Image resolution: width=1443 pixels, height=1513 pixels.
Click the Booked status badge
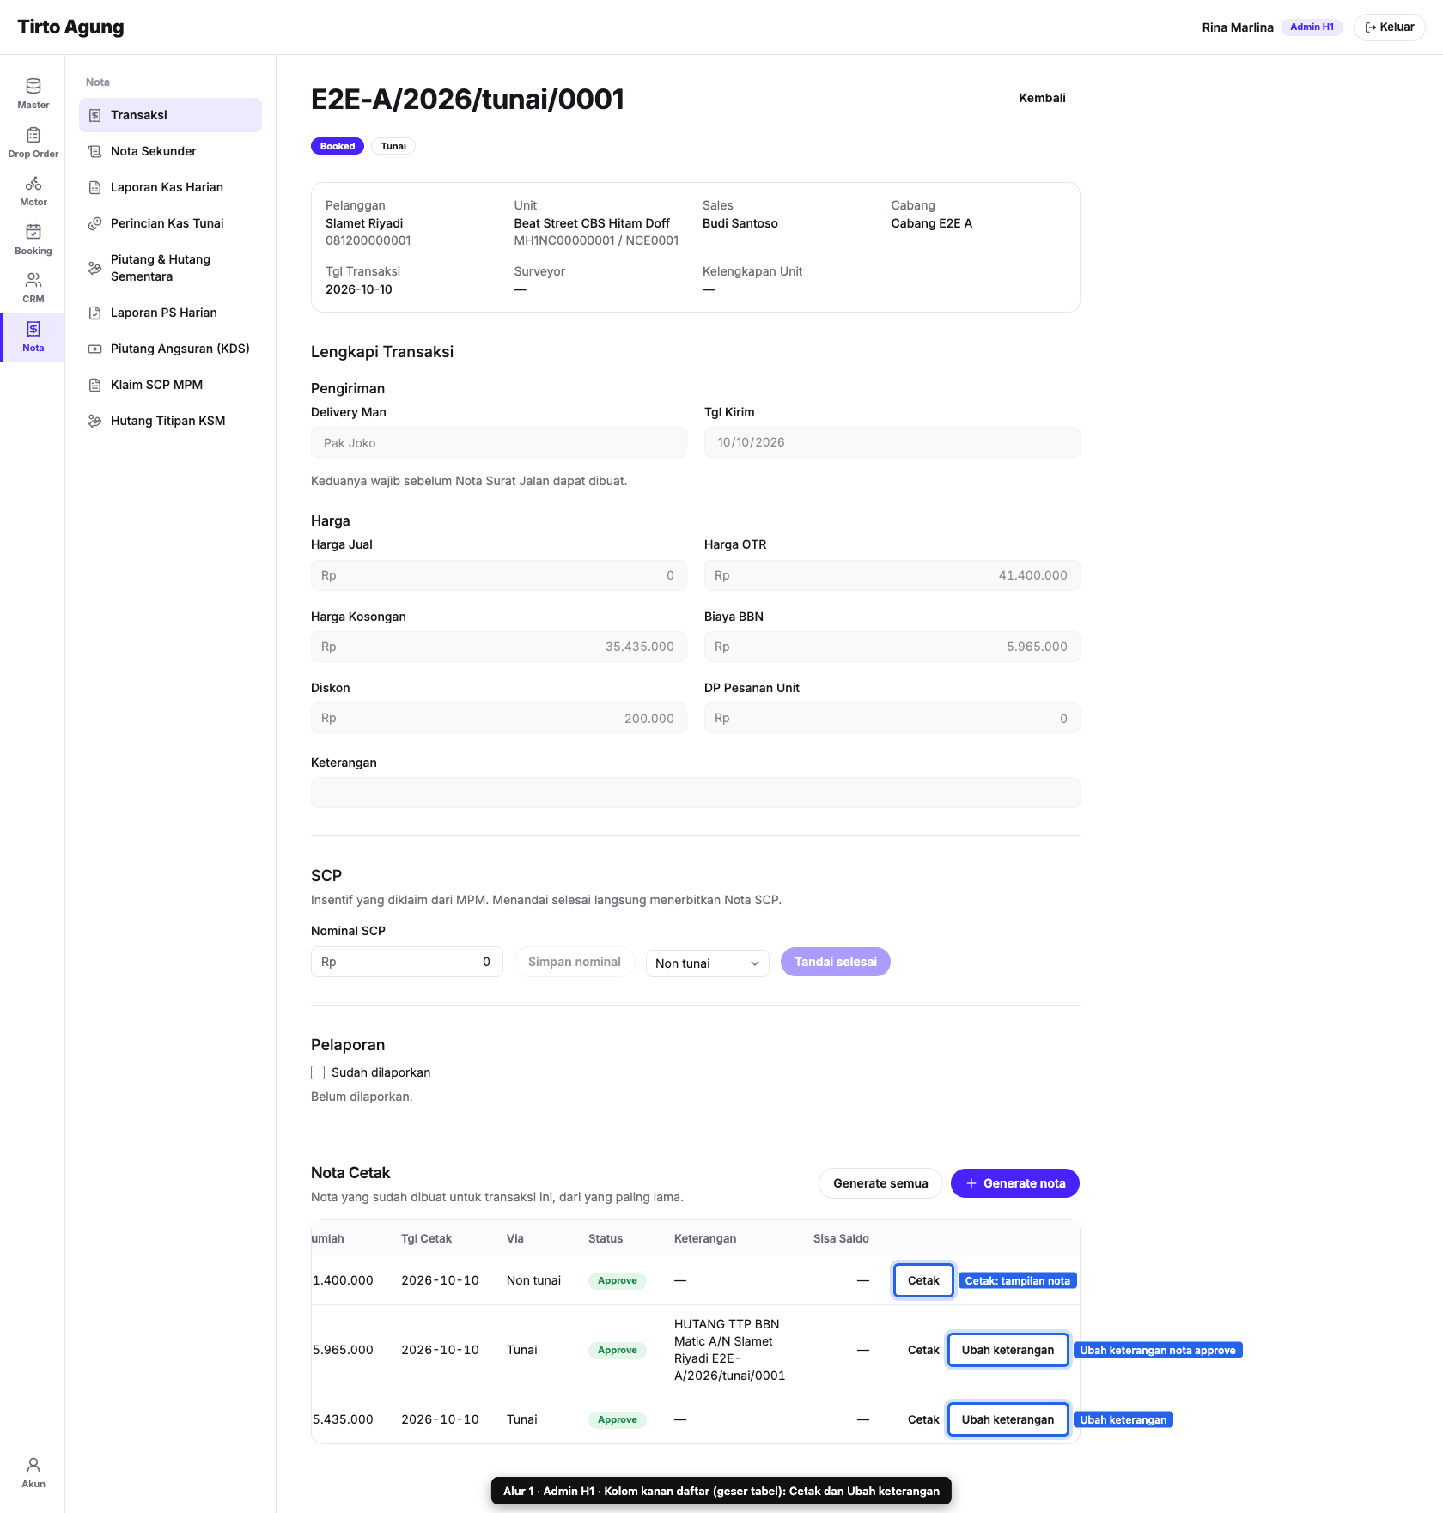pyautogui.click(x=337, y=146)
